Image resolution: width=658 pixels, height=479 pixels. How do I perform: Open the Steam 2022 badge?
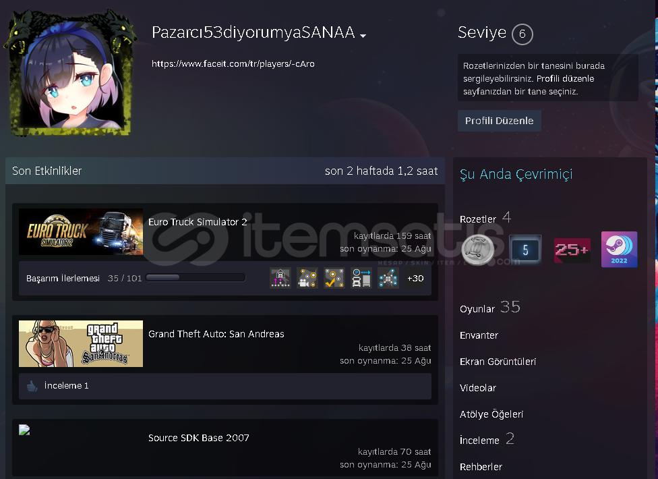click(x=619, y=250)
